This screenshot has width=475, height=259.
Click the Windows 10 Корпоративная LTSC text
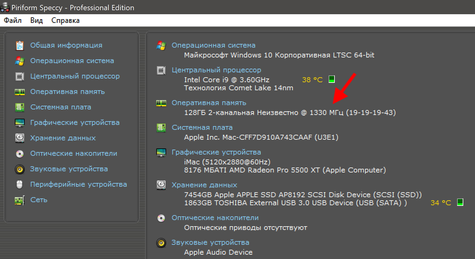pos(279,55)
